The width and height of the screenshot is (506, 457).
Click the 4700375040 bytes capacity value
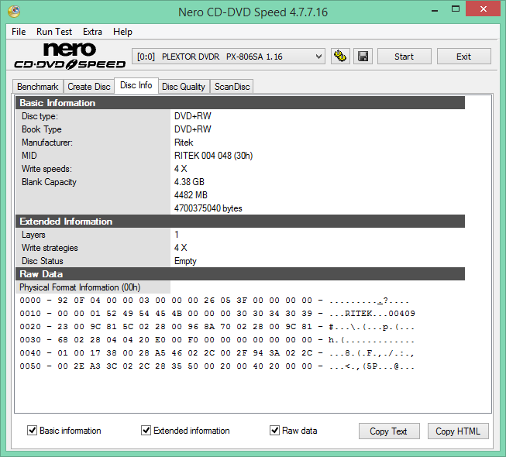pos(208,208)
